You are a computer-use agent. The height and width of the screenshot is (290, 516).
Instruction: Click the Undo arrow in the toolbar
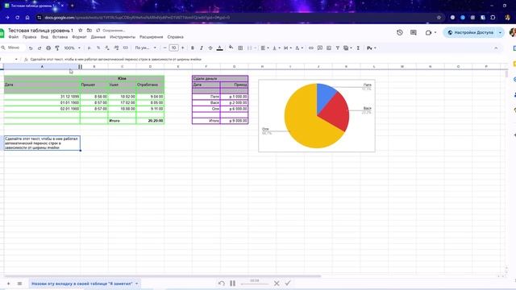(31, 48)
